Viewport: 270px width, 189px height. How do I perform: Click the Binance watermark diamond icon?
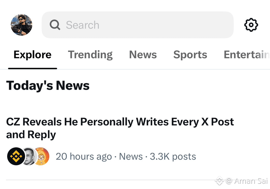[220, 181]
